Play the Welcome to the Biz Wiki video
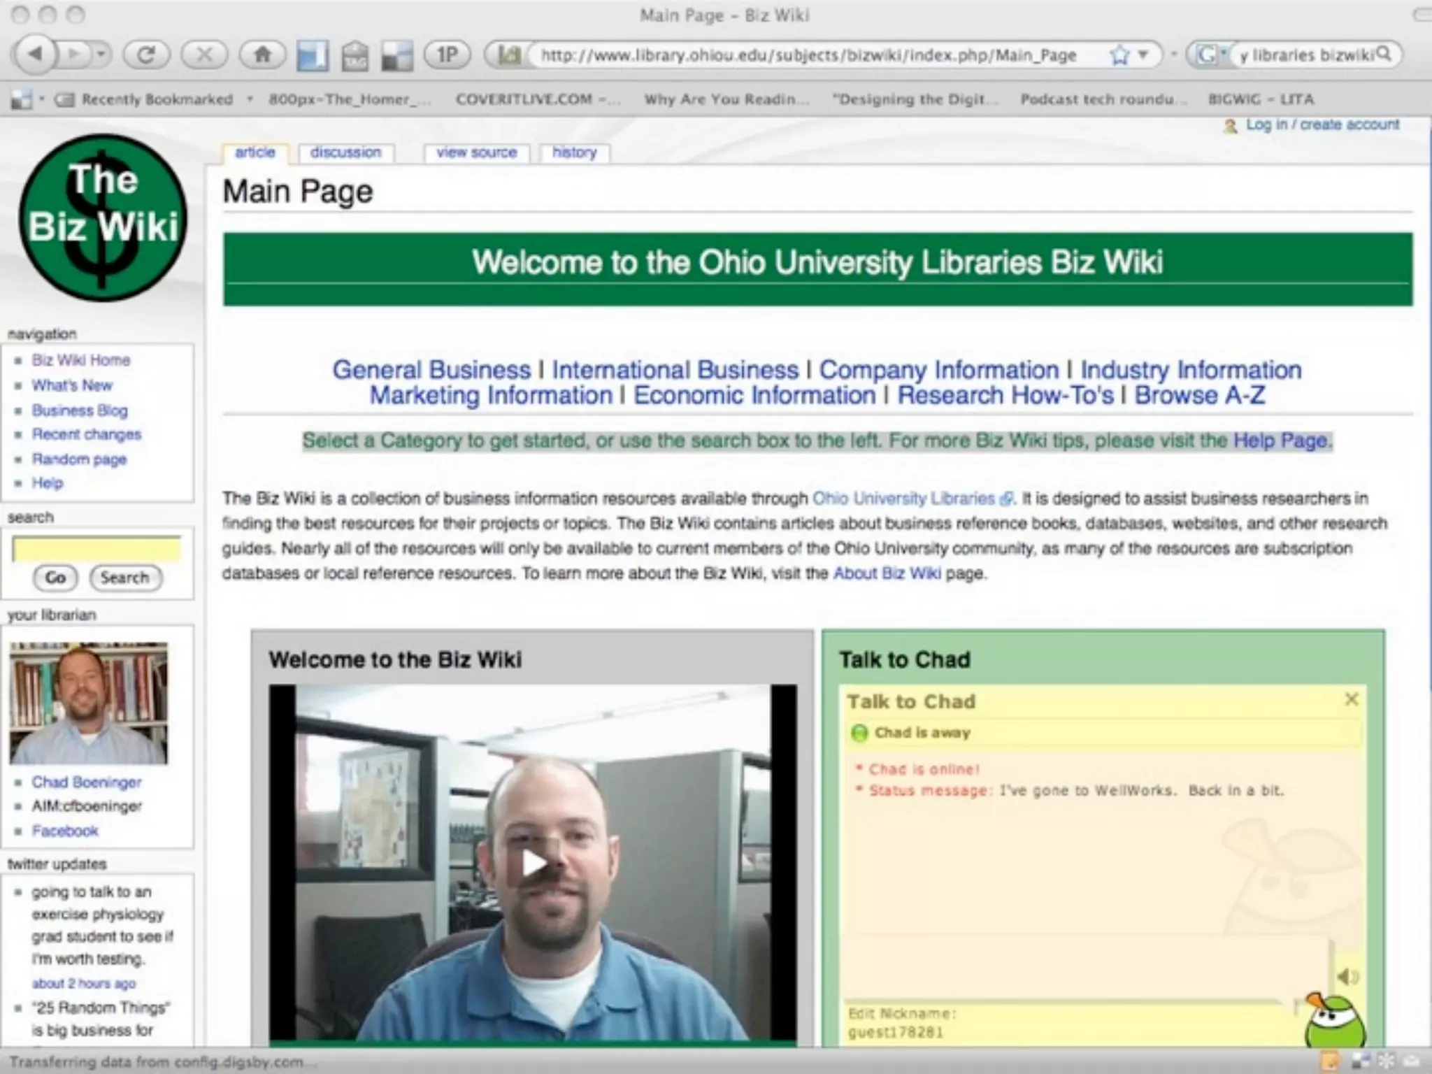1432x1074 pixels. pyautogui.click(x=533, y=863)
